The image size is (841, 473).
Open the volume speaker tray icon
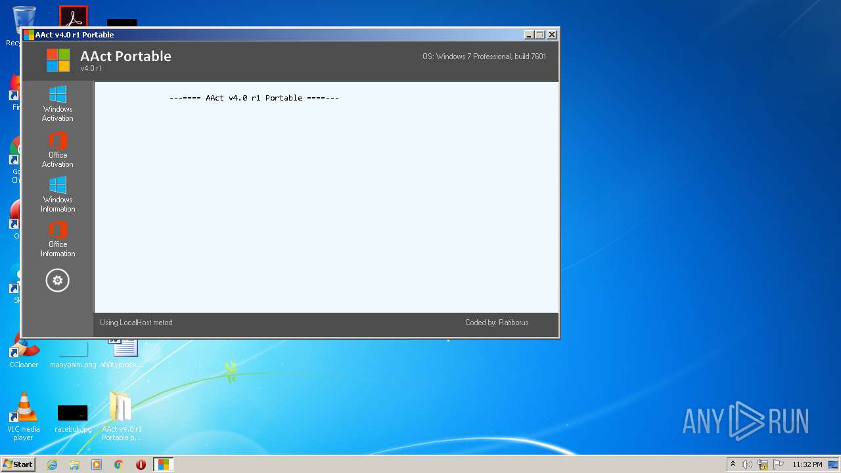point(747,464)
